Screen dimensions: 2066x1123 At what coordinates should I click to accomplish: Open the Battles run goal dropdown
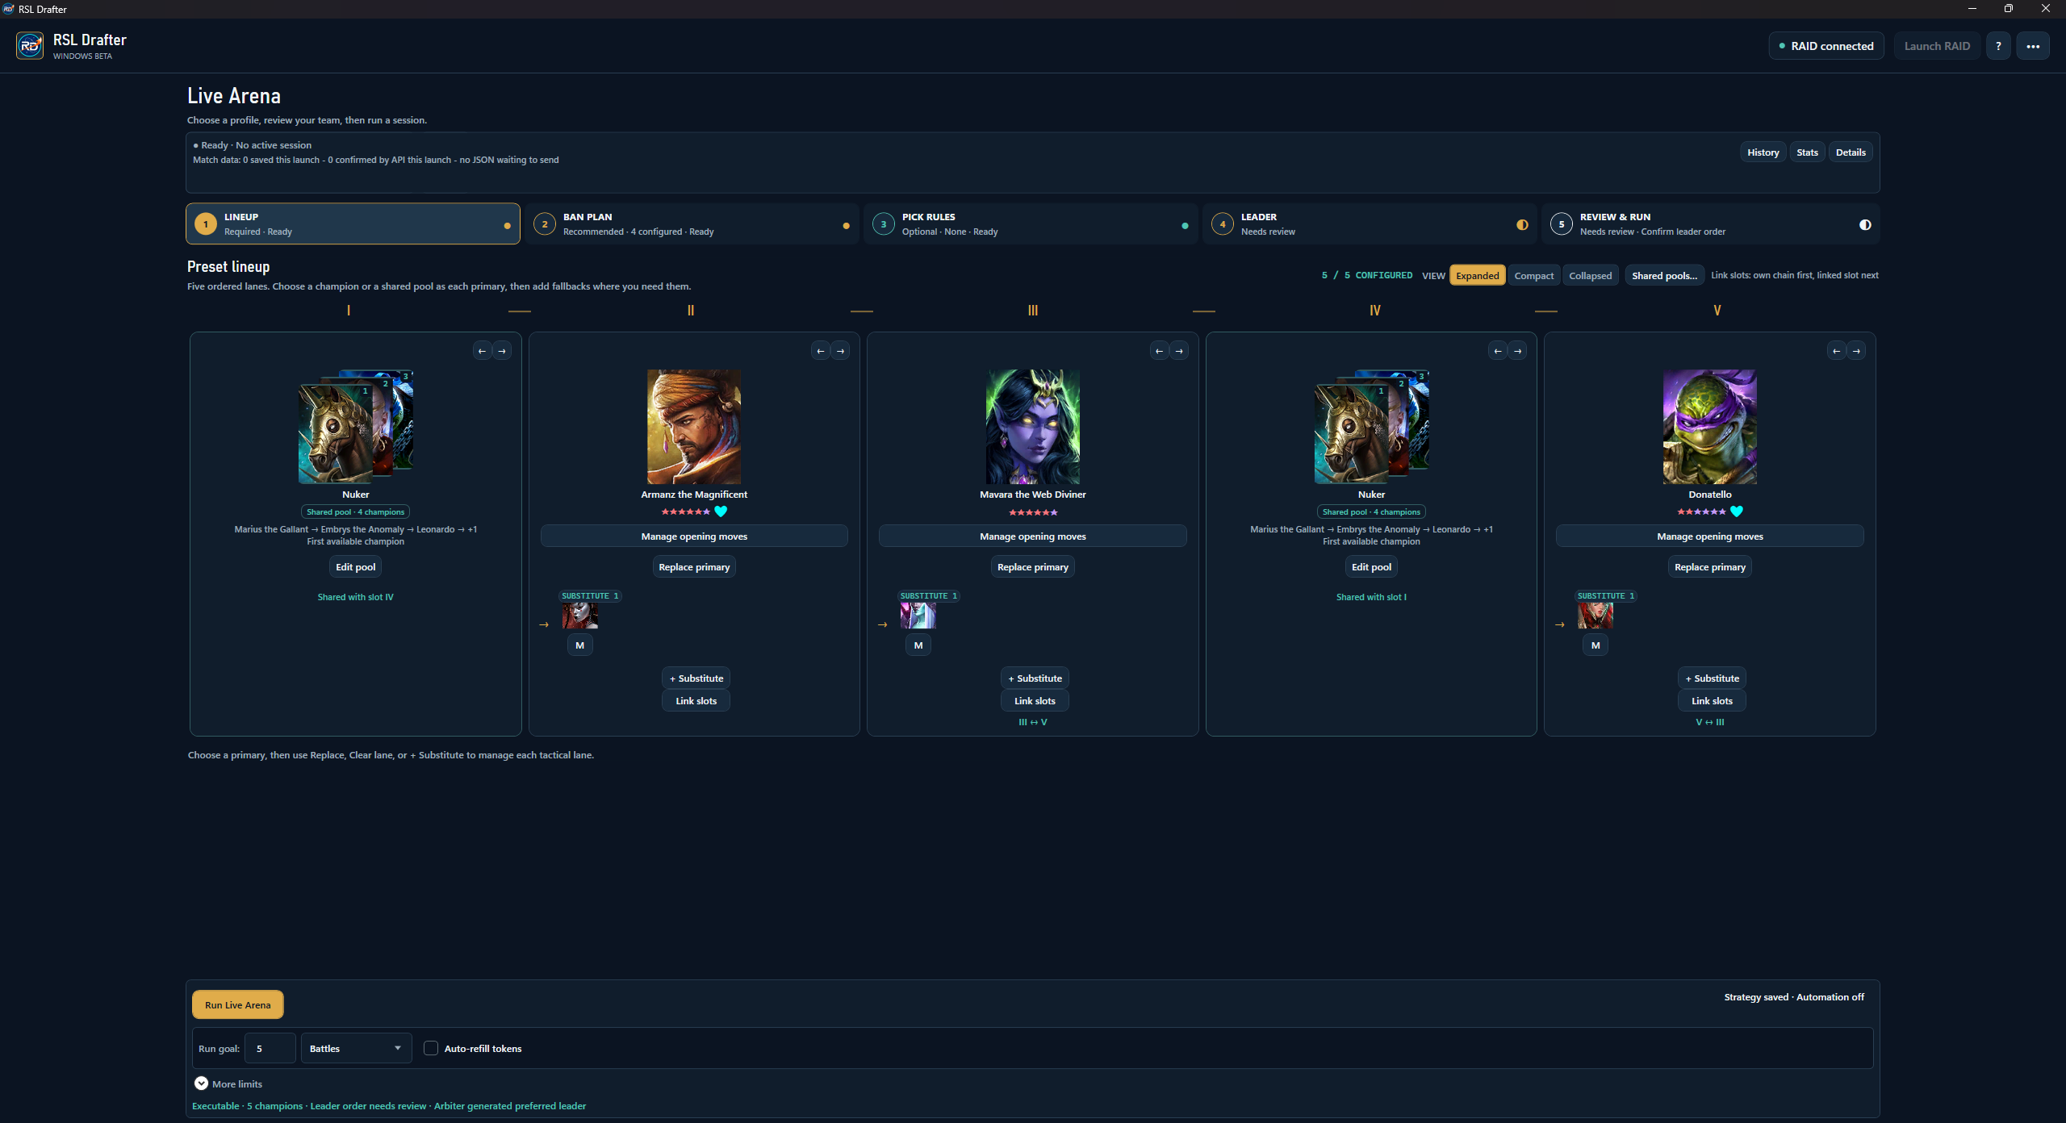(x=356, y=1048)
